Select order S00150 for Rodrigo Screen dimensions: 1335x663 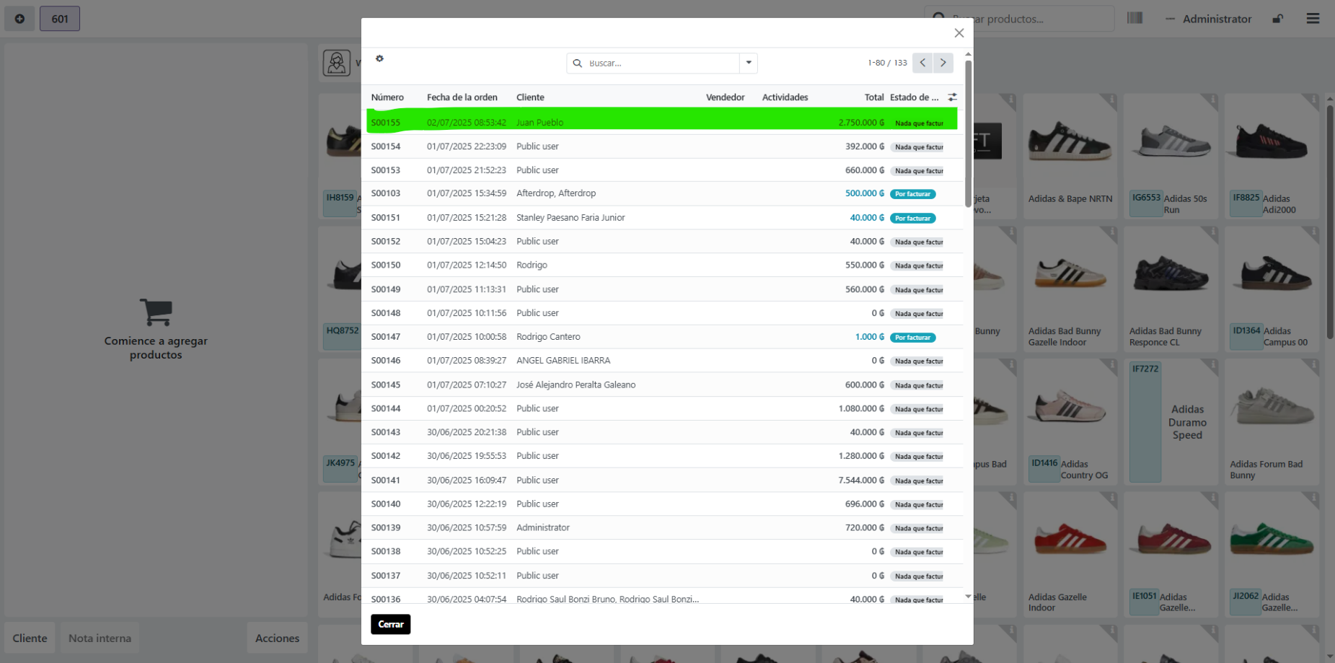tap(662, 265)
